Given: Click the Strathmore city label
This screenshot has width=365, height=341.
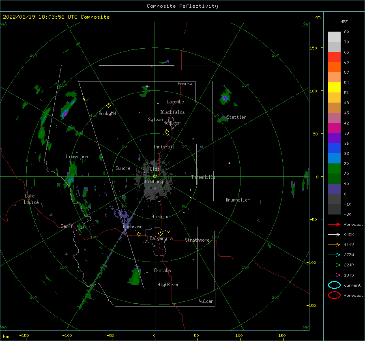Looking at the screenshot, I should tap(197, 240).
